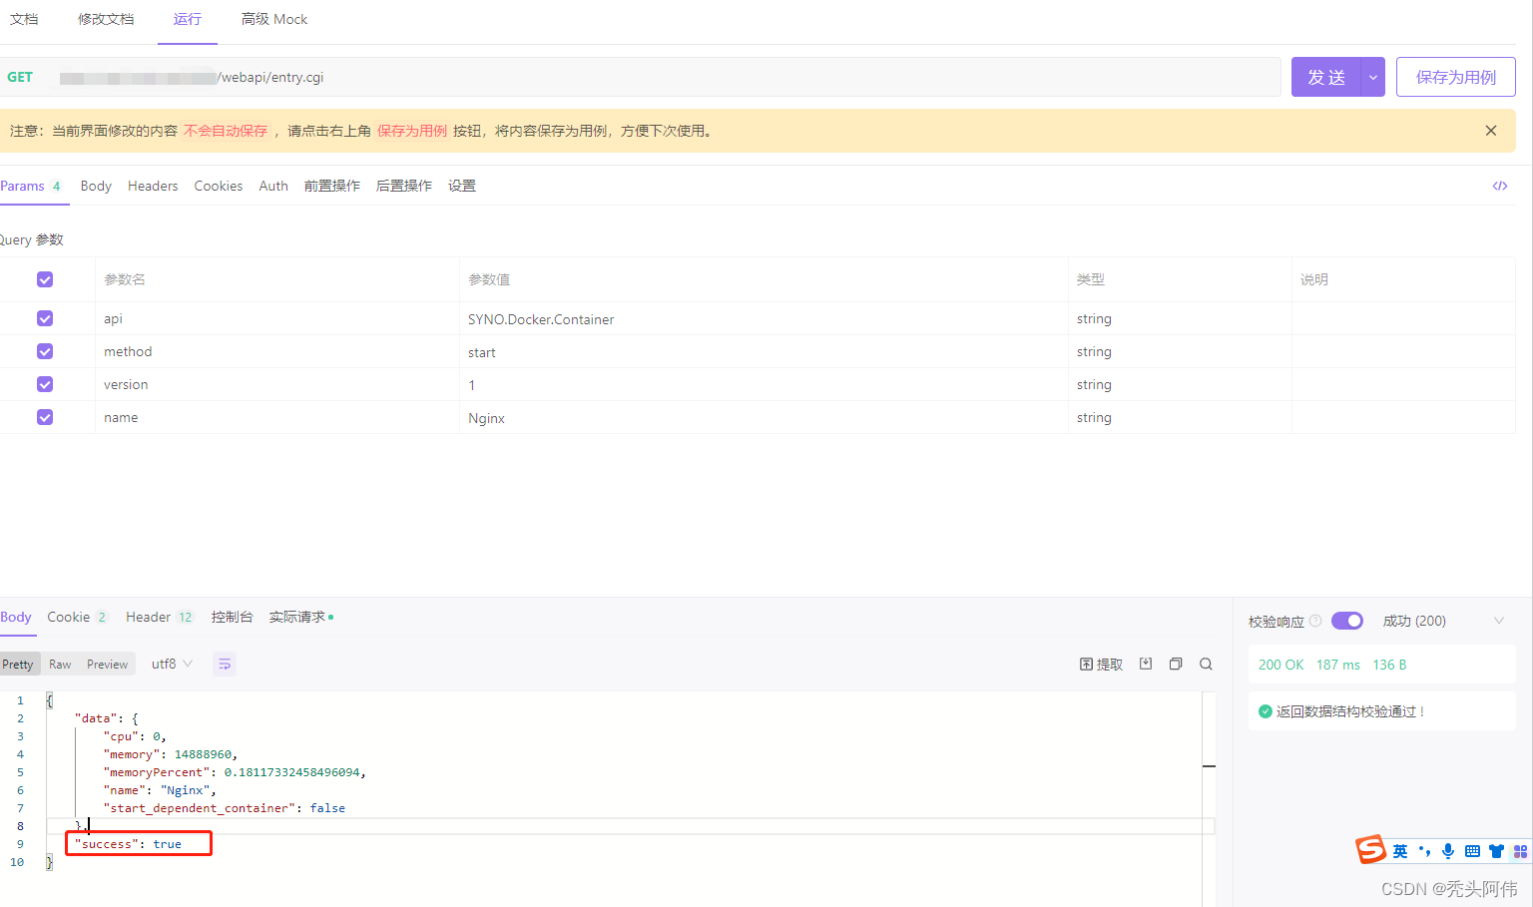The width and height of the screenshot is (1533, 907).
Task: Toggle the select-all params checkbox in header
Action: [x=45, y=279]
